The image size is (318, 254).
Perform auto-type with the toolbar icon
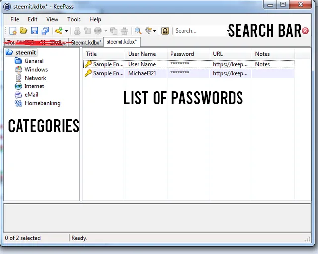coord(124,31)
